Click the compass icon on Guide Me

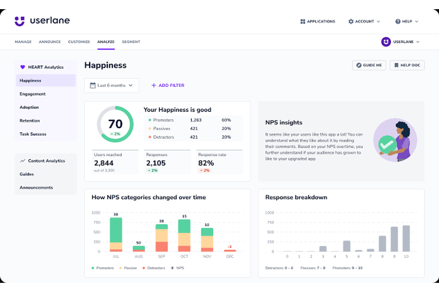tap(359, 65)
